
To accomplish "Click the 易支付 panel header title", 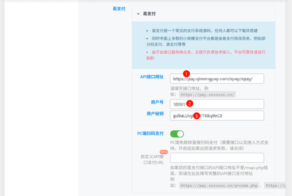I will click(149, 14).
